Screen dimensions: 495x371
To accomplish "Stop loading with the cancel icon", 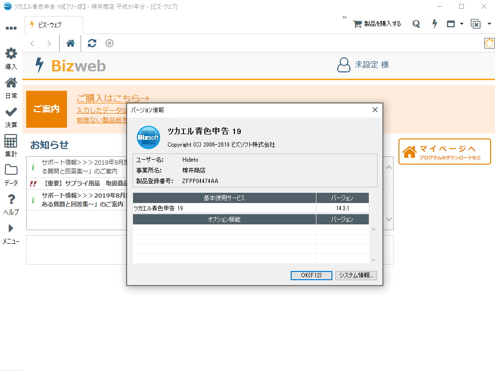I will pos(109,43).
